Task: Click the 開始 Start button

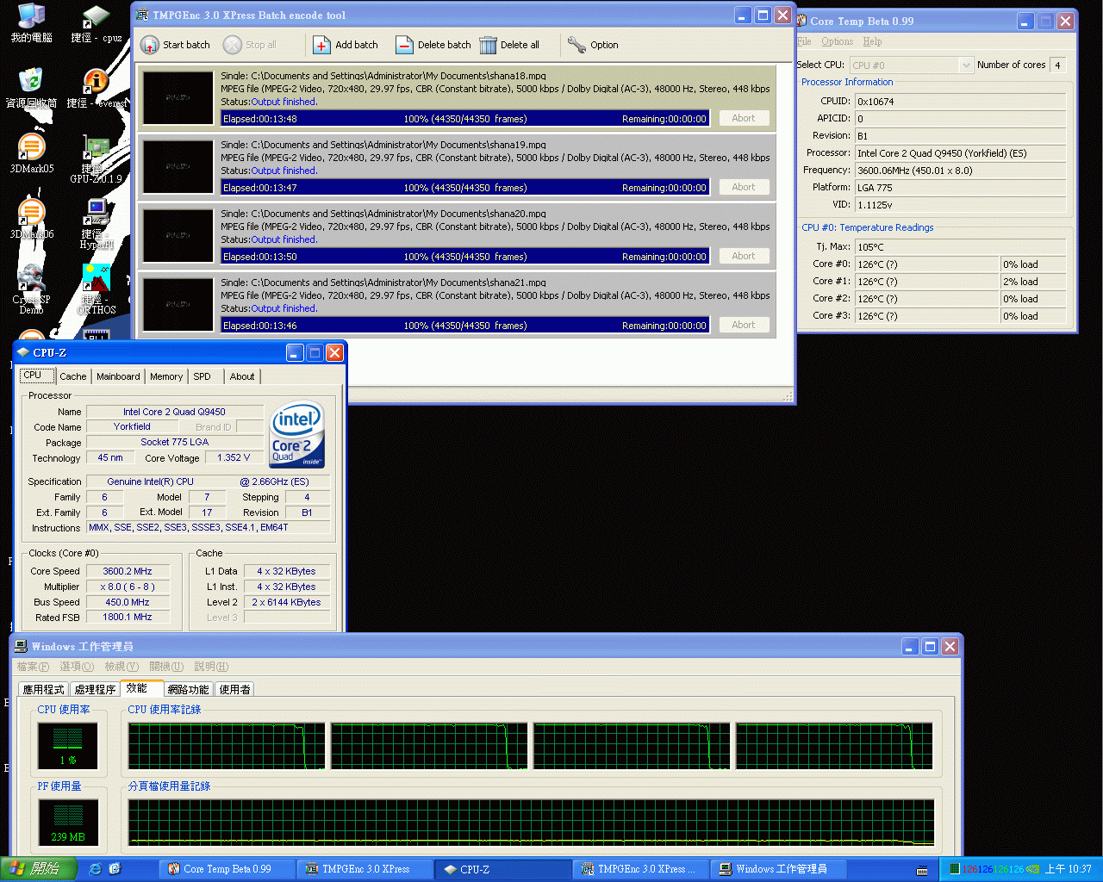Action: (x=39, y=869)
